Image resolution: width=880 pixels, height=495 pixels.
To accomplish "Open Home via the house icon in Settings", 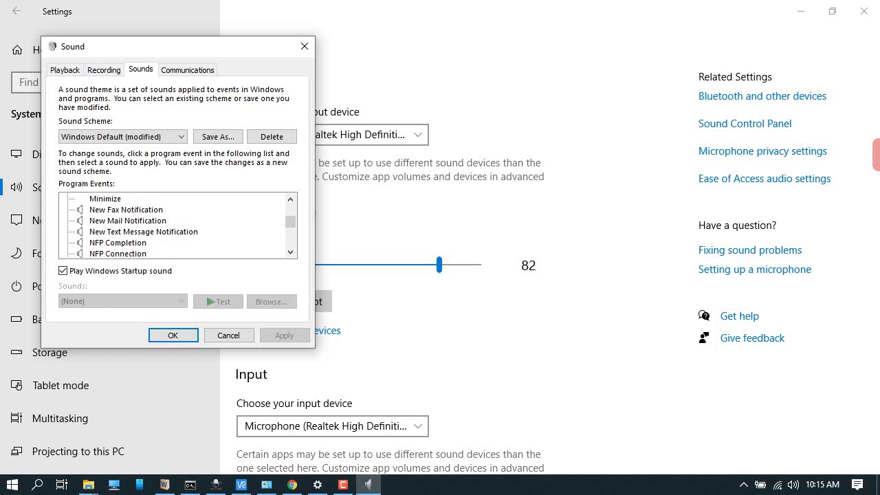I will pos(17,49).
